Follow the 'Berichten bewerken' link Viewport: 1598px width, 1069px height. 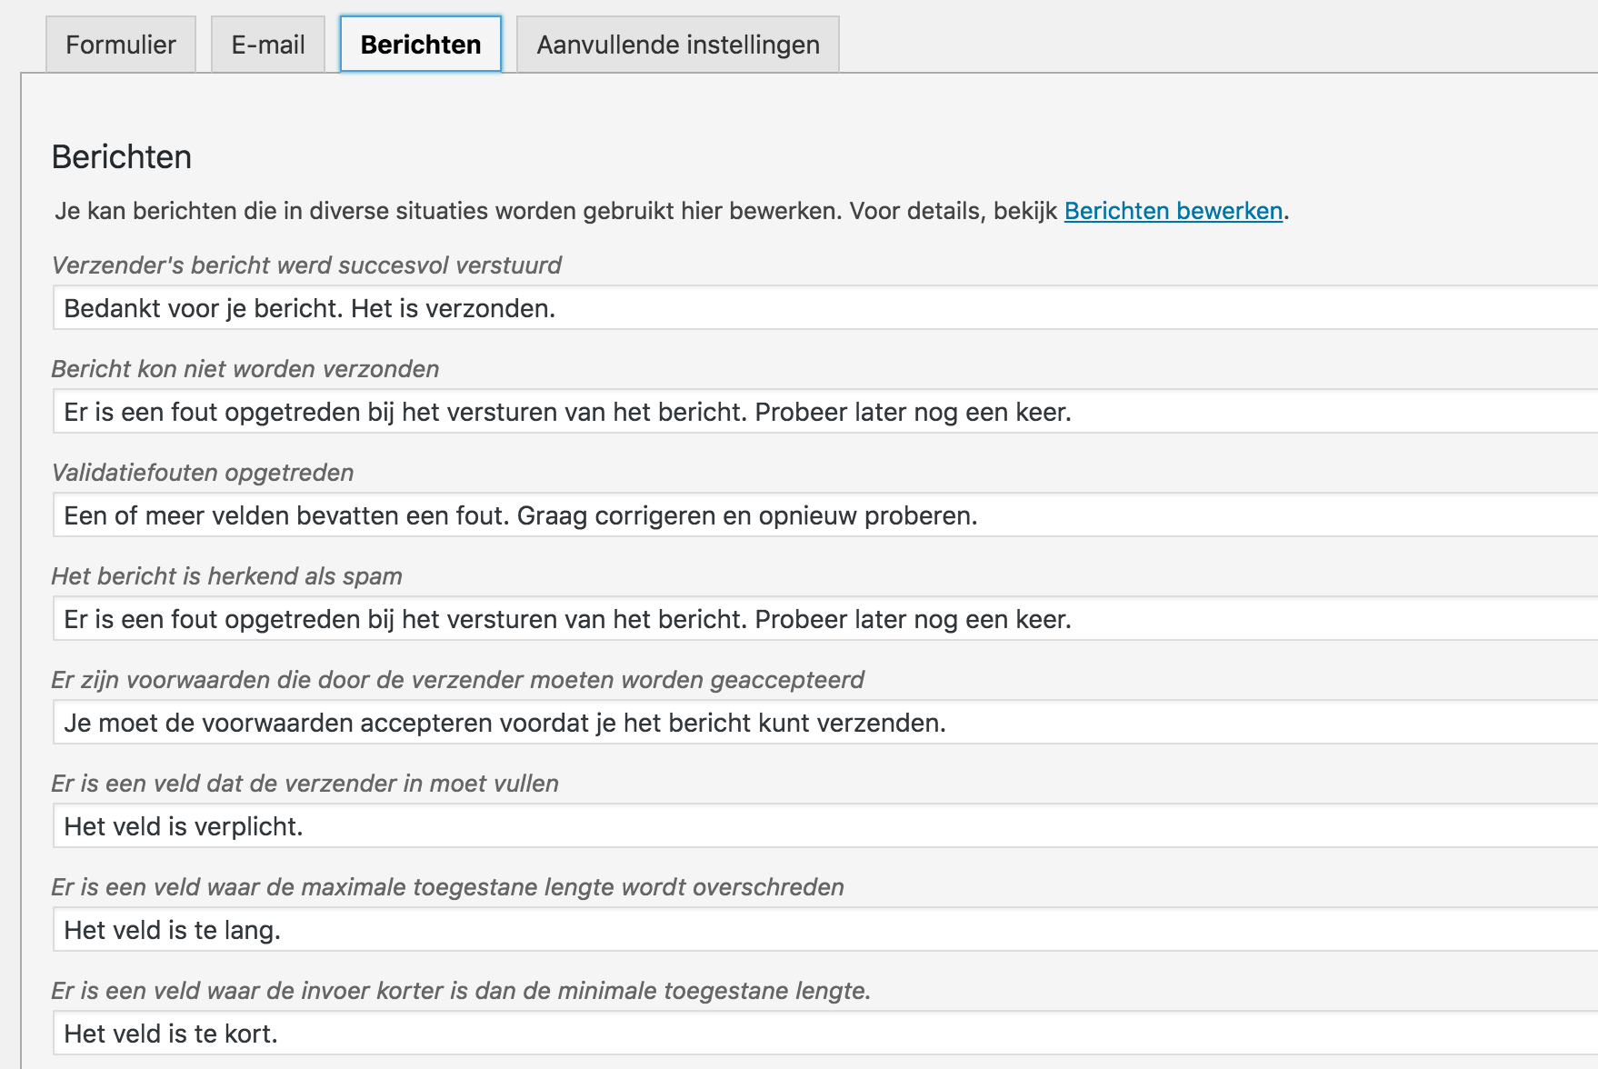(1173, 211)
